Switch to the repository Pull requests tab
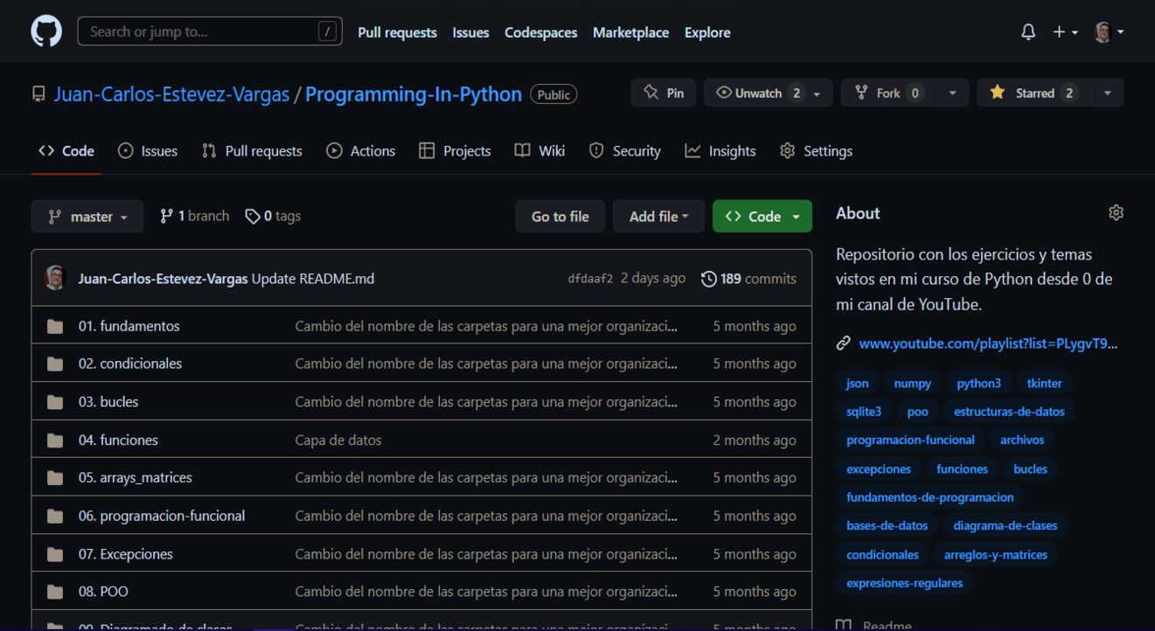The image size is (1155, 631). (252, 150)
